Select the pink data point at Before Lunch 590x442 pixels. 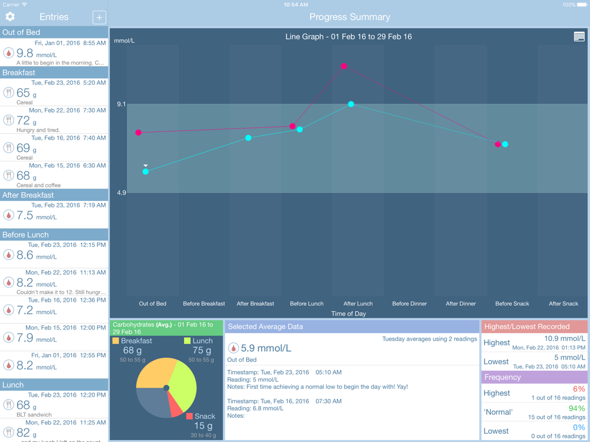(293, 126)
